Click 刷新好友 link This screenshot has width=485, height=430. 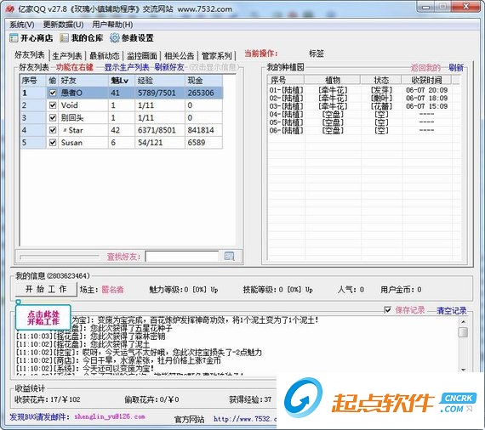pyautogui.click(x=169, y=67)
